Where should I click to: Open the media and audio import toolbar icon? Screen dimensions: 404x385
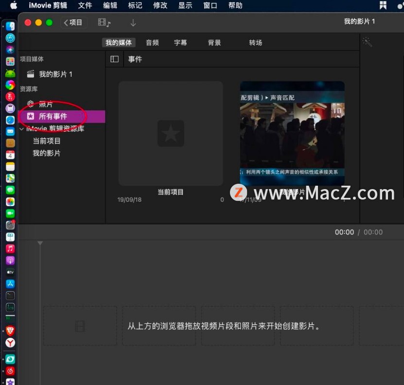click(x=104, y=23)
